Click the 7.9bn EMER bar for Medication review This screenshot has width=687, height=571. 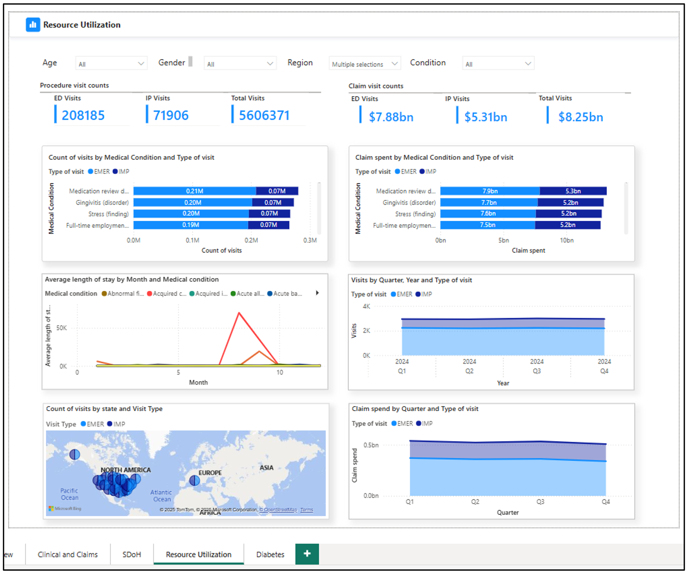pos(490,191)
